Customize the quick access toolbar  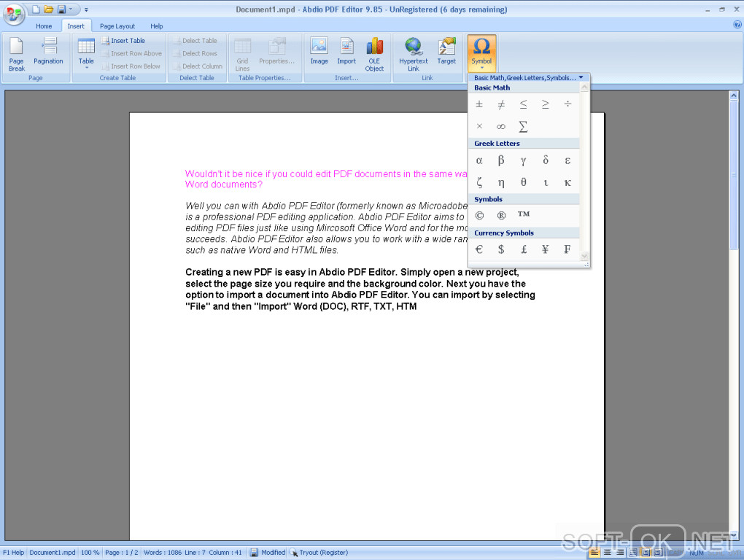[x=86, y=9]
